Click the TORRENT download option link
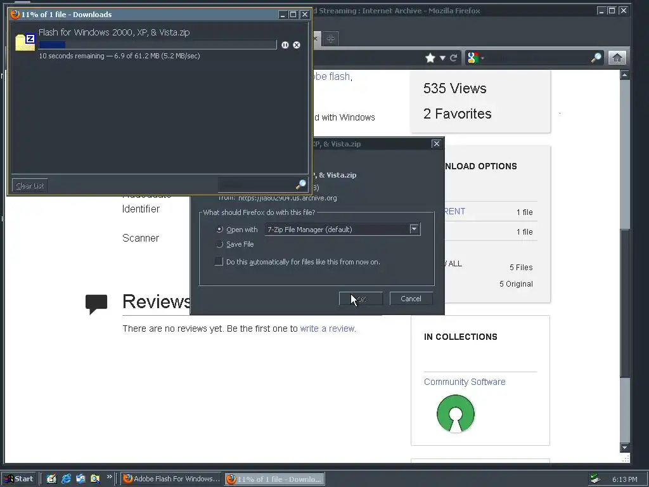 tap(455, 211)
